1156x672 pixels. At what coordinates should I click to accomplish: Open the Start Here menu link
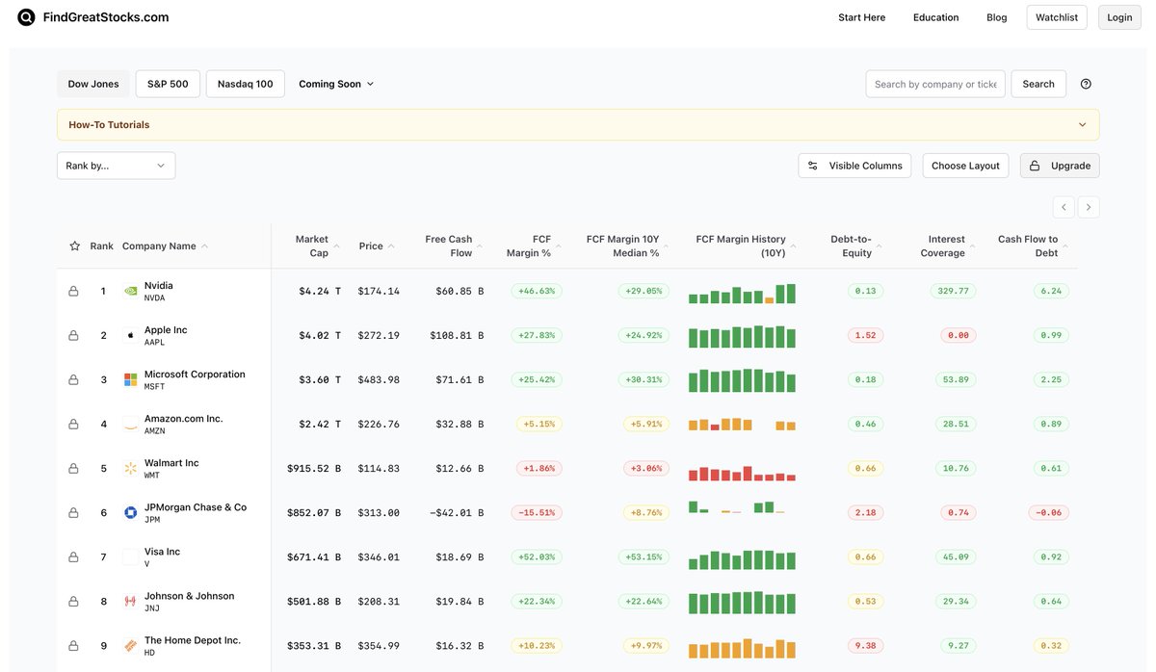tap(861, 17)
